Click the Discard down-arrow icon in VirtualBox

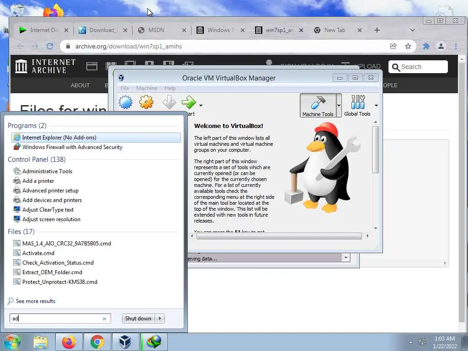pos(169,102)
